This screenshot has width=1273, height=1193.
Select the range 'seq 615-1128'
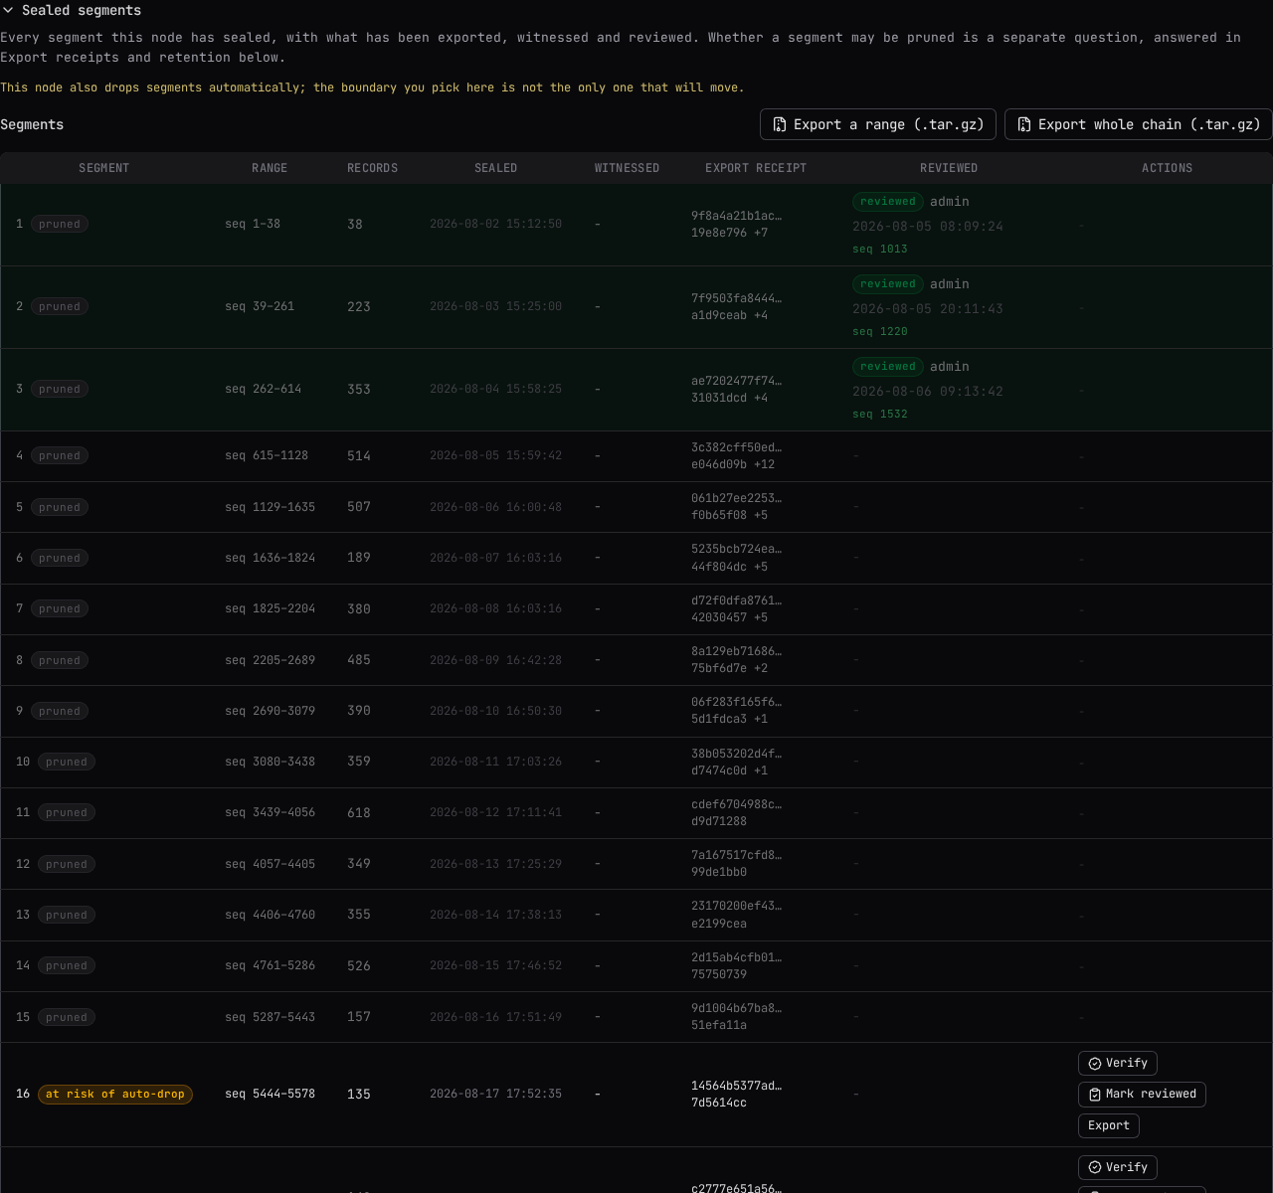click(267, 455)
